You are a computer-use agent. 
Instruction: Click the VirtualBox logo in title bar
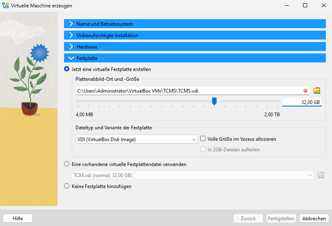click(x=6, y=6)
